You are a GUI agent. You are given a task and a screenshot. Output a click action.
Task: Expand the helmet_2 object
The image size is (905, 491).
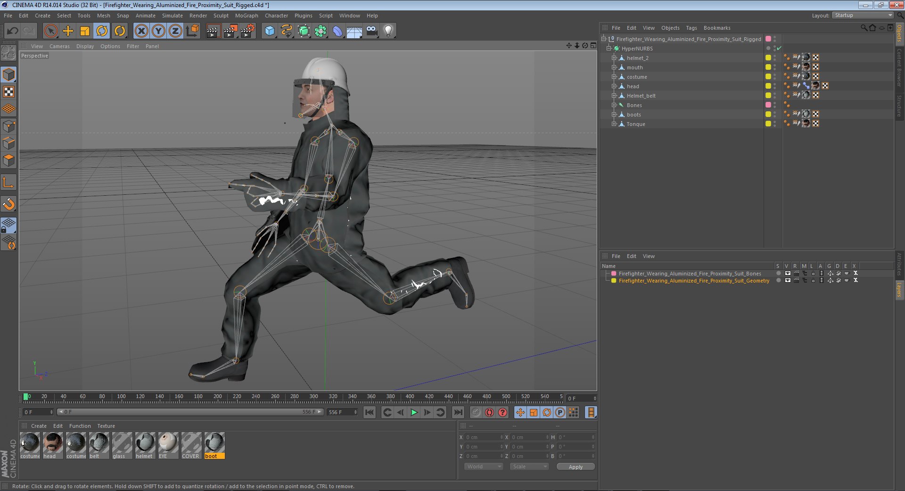(x=614, y=58)
